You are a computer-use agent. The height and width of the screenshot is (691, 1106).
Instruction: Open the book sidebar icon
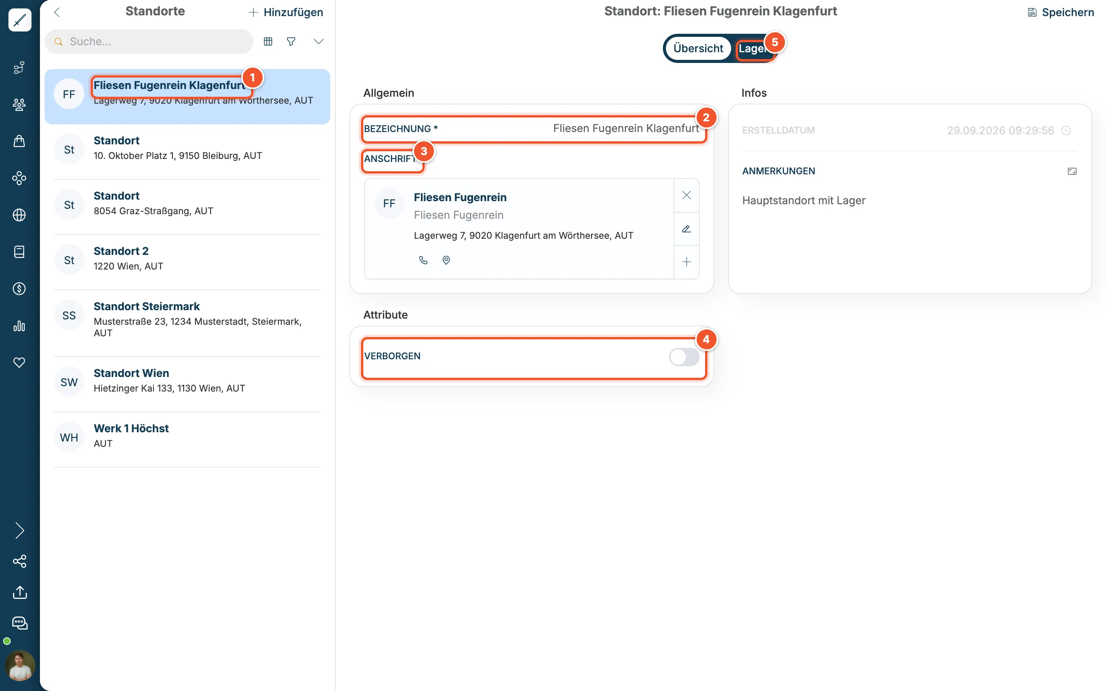19,252
